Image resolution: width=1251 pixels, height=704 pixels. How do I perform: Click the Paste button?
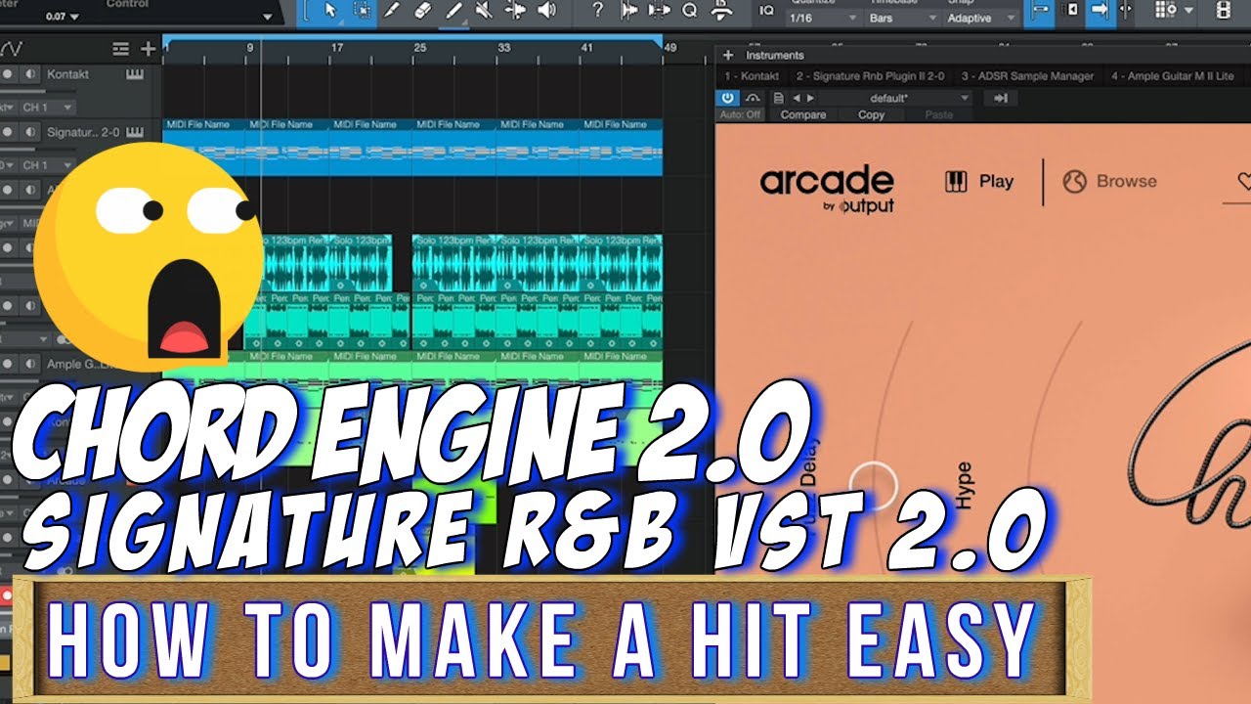click(938, 114)
